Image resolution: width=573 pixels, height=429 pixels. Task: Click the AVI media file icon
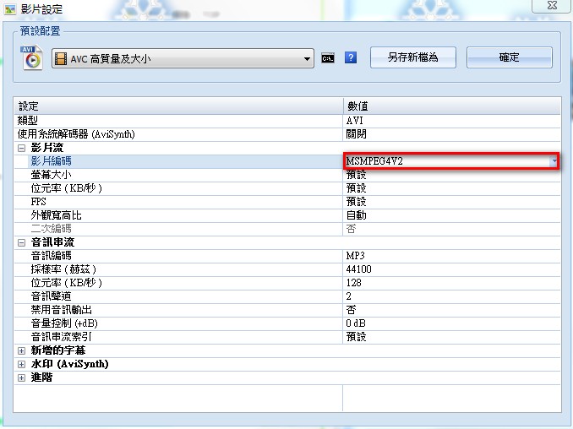click(x=31, y=57)
